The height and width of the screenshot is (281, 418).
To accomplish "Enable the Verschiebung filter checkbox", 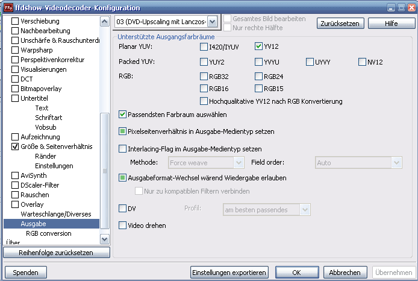I will click(15, 21).
